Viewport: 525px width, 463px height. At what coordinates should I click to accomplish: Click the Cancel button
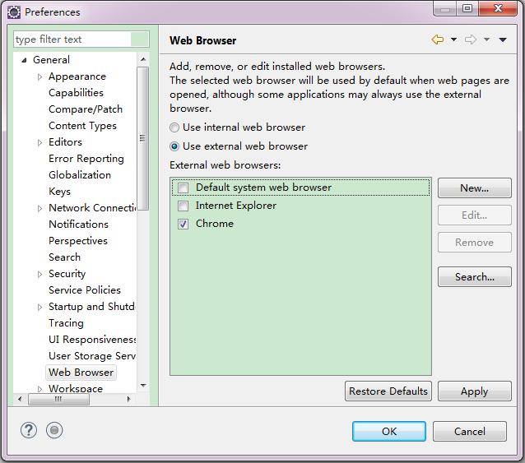coord(469,432)
